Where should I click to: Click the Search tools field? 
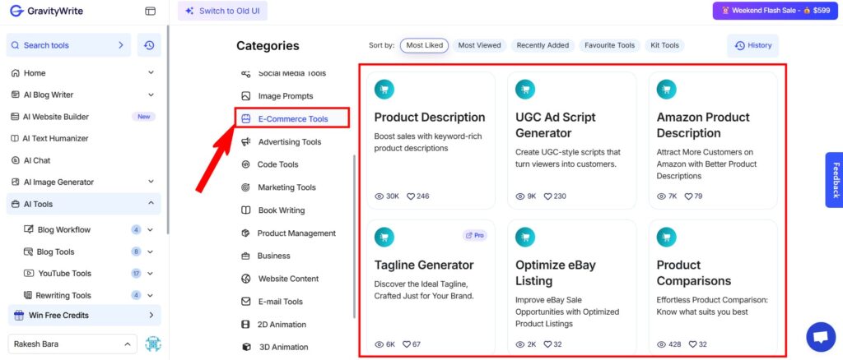(68, 45)
